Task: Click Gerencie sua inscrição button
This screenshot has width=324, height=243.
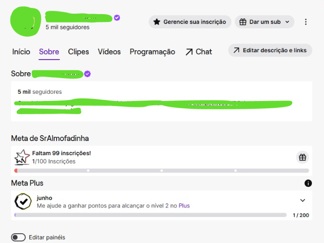Action: [x=190, y=22]
